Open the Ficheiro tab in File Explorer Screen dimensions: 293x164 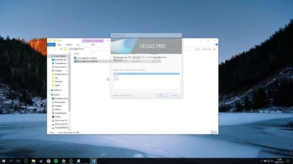tap(51, 45)
